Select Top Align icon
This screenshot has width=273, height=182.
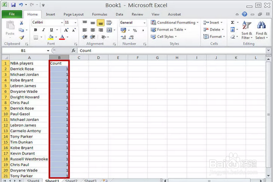pos(85,22)
